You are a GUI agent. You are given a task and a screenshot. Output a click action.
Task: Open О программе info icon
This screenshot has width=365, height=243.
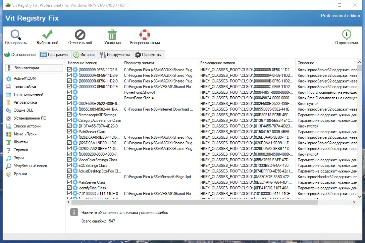pyautogui.click(x=346, y=35)
